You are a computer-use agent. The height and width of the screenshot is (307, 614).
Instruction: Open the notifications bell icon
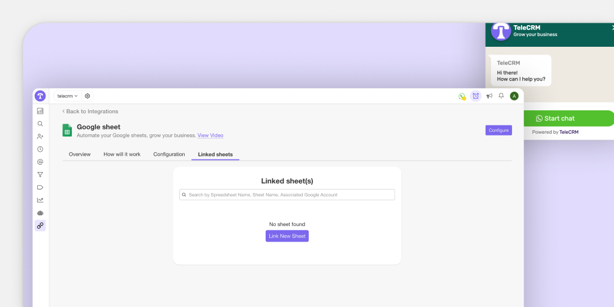pos(501,95)
